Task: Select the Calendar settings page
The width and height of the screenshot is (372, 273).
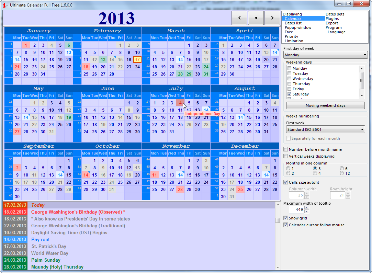Action: pyautogui.click(x=303, y=19)
